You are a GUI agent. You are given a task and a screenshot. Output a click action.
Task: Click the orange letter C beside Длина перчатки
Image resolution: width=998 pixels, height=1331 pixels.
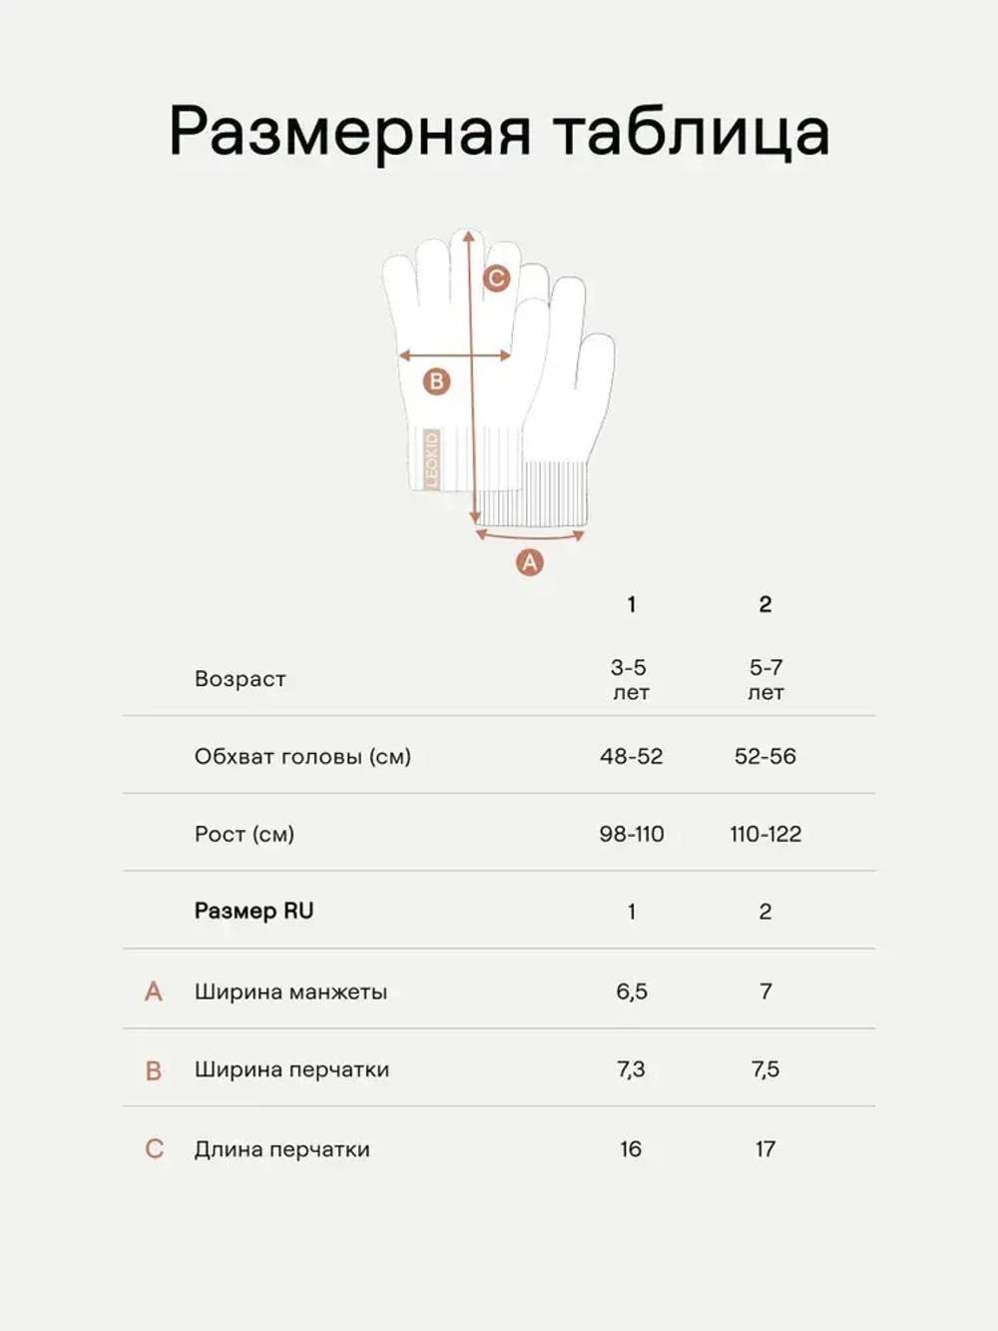pyautogui.click(x=154, y=1148)
